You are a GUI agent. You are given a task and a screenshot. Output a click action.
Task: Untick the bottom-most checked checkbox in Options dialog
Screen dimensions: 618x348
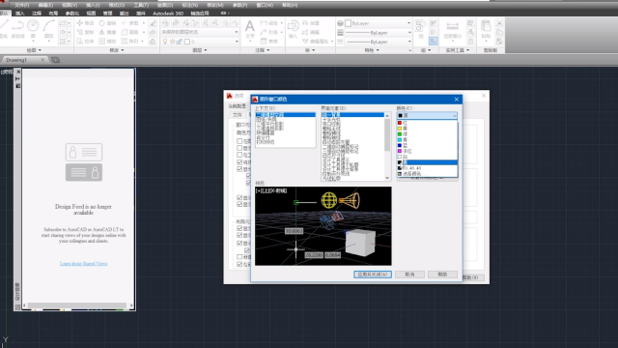coord(239,264)
